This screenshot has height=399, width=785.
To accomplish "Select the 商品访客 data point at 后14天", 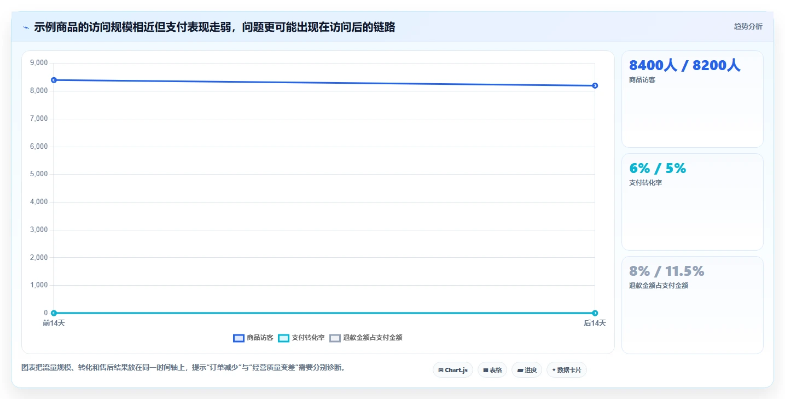I will coord(595,85).
